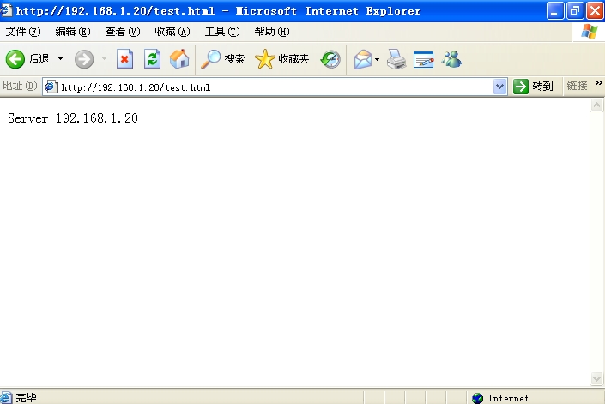Click the Mail envelope icon
605x404 pixels.
pyautogui.click(x=363, y=59)
